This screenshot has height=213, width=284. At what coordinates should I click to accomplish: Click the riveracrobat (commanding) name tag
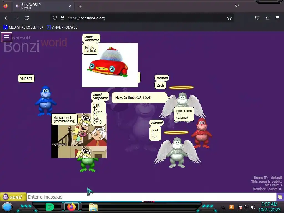tap(64, 119)
